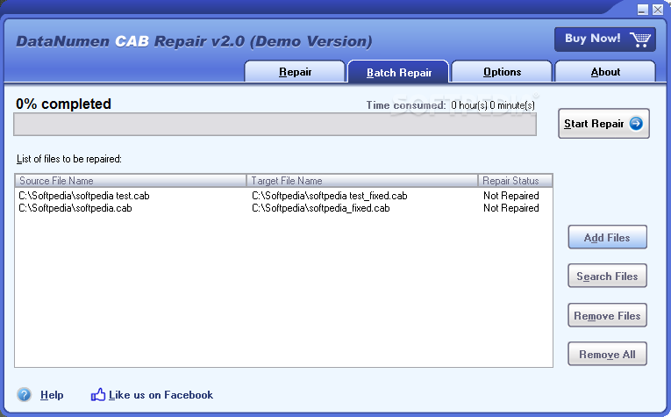
Task: Select the Batch Repair tab
Action: (x=398, y=72)
